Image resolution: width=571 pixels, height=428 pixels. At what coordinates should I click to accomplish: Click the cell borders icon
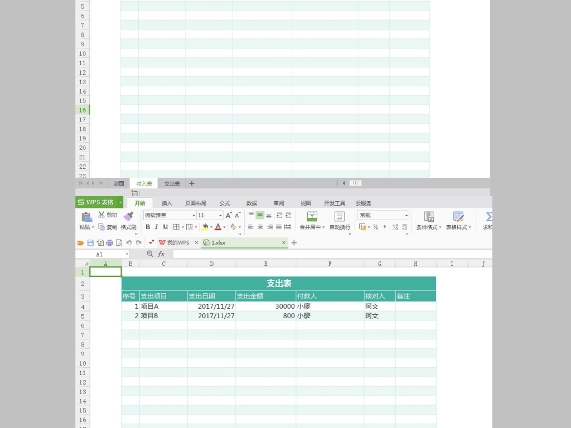coord(176,227)
